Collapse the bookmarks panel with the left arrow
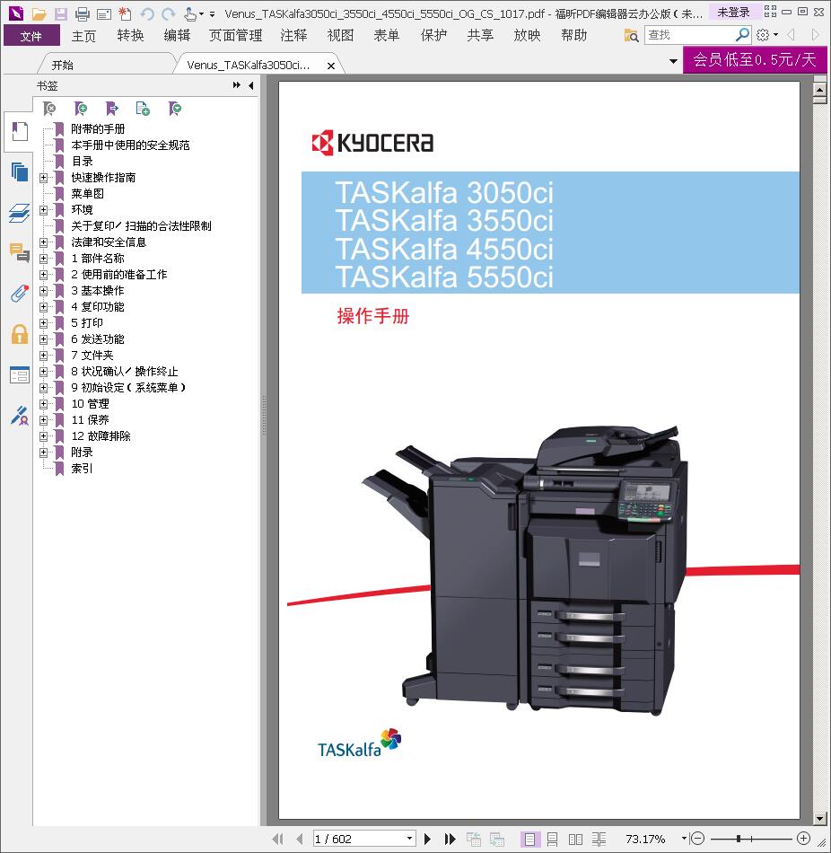The width and height of the screenshot is (831, 853). tap(250, 85)
